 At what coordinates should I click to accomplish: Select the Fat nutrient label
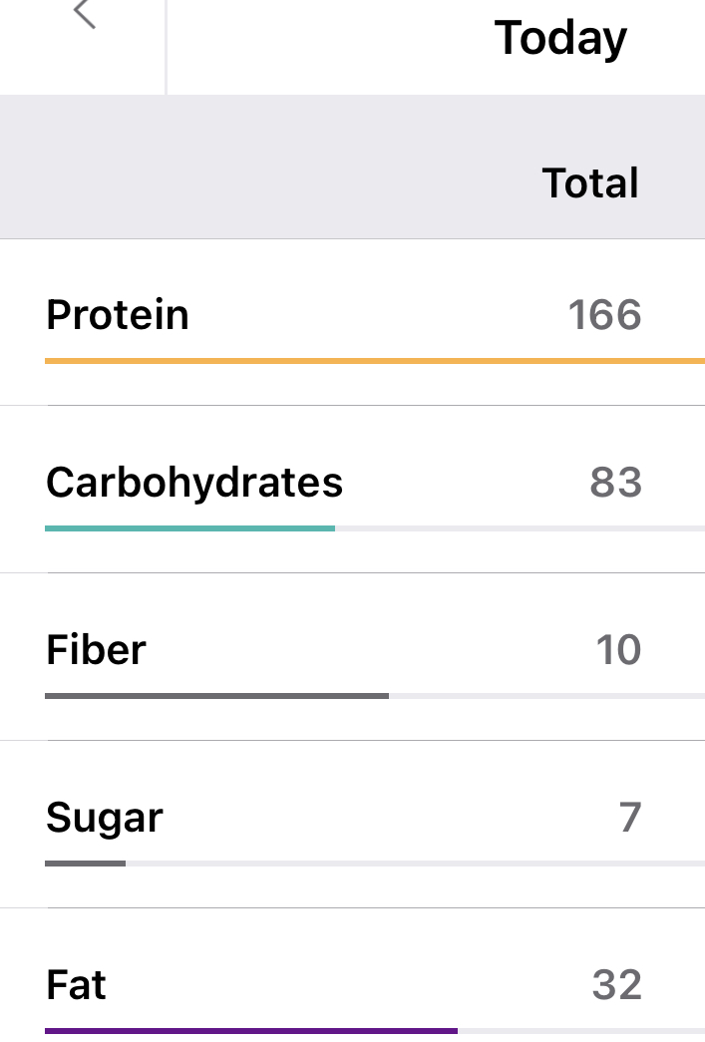tap(76, 985)
